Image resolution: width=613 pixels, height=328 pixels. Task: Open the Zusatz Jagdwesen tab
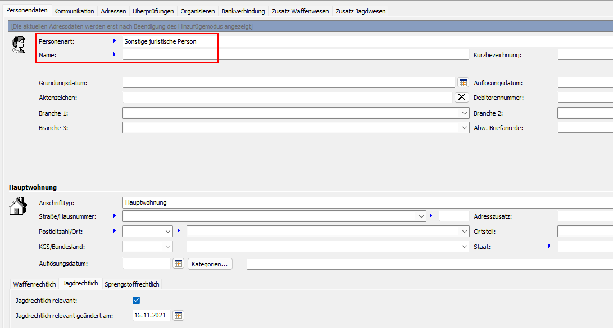click(360, 11)
